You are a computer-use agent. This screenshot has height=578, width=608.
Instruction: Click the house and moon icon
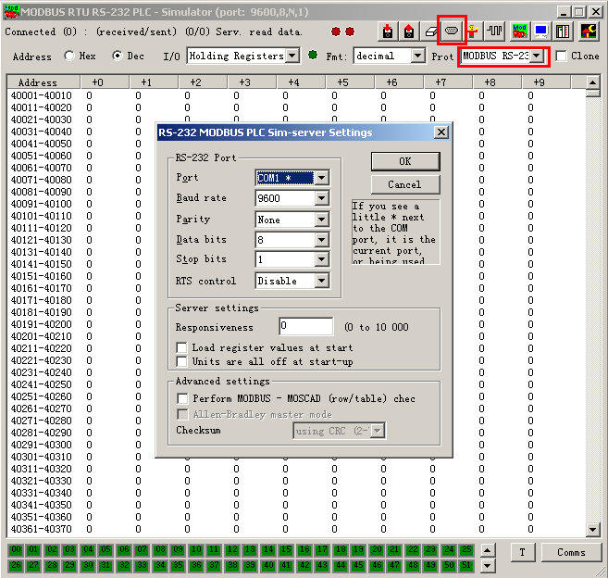pos(589,31)
